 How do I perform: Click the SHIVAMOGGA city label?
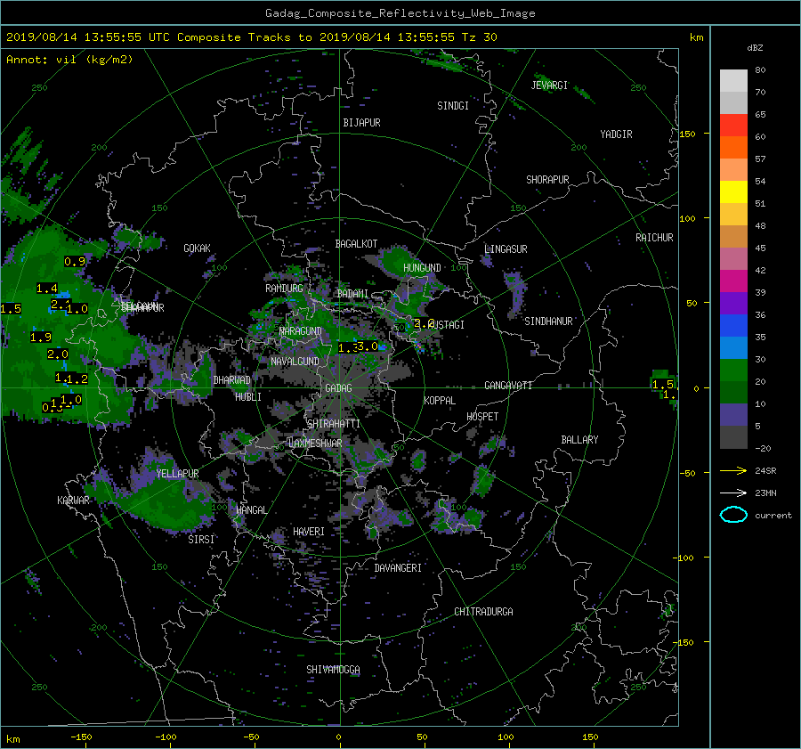point(333,670)
